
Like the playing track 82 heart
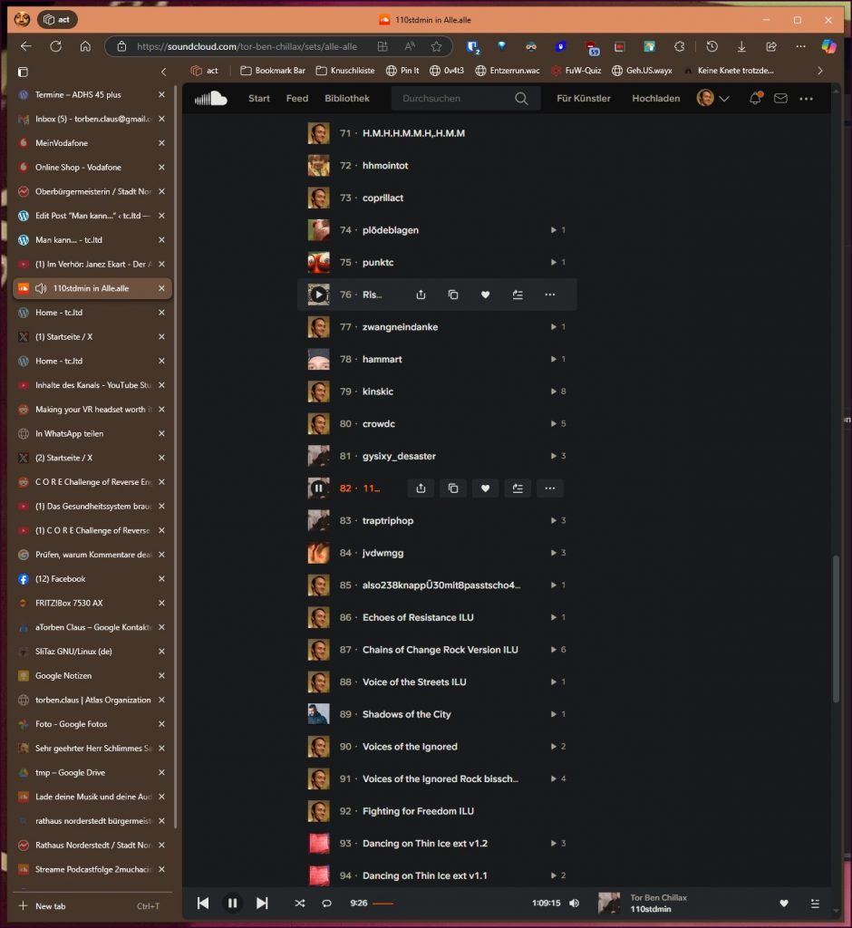(486, 488)
